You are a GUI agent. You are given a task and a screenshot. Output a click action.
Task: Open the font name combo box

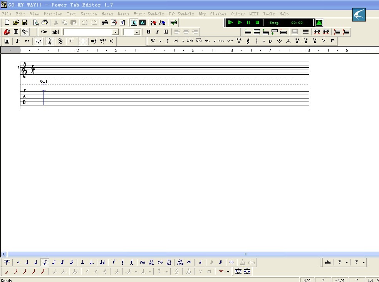coord(91,32)
